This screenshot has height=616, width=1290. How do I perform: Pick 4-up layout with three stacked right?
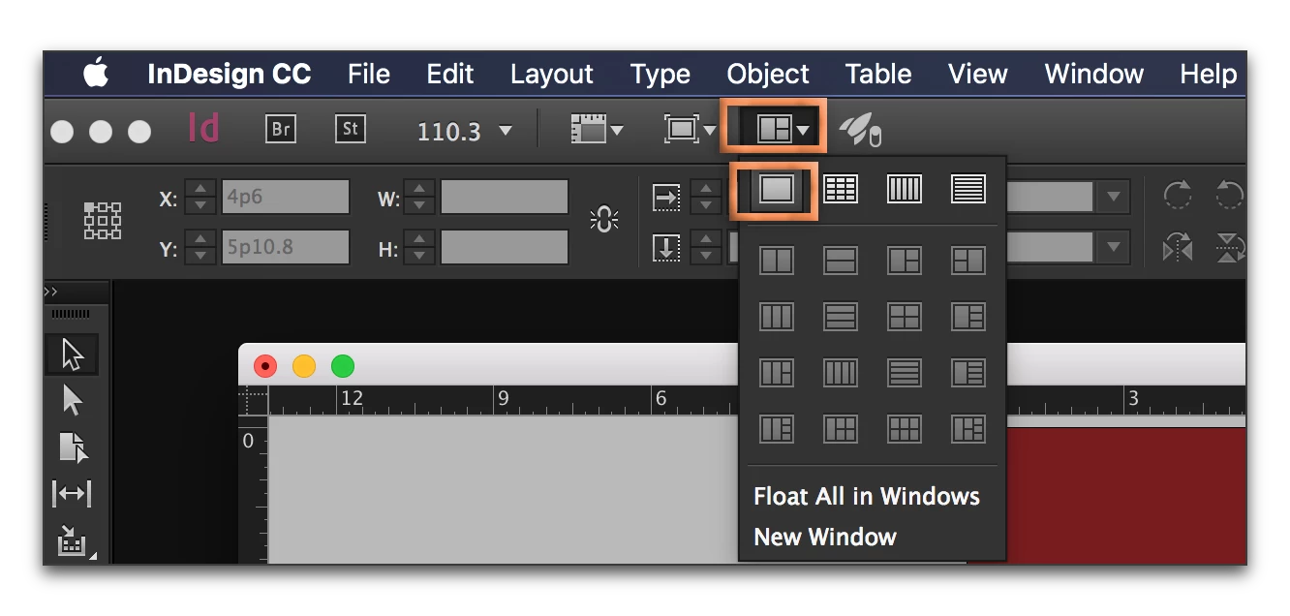pyautogui.click(x=967, y=317)
